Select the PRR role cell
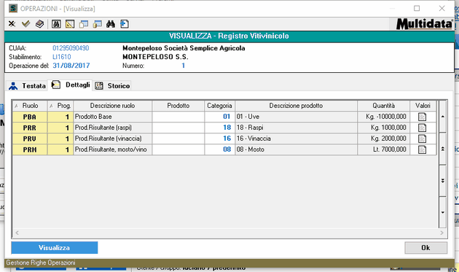The width and height of the screenshot is (459, 272). [x=30, y=128]
